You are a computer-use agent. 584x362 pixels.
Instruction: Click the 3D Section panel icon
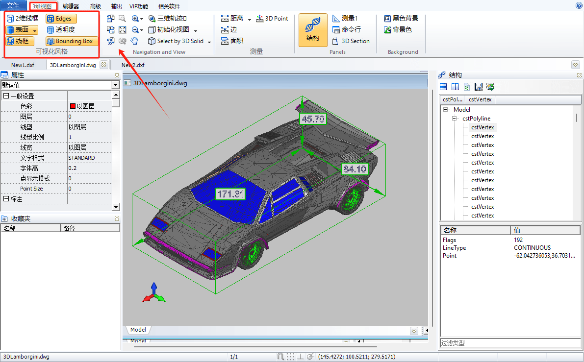coord(351,41)
